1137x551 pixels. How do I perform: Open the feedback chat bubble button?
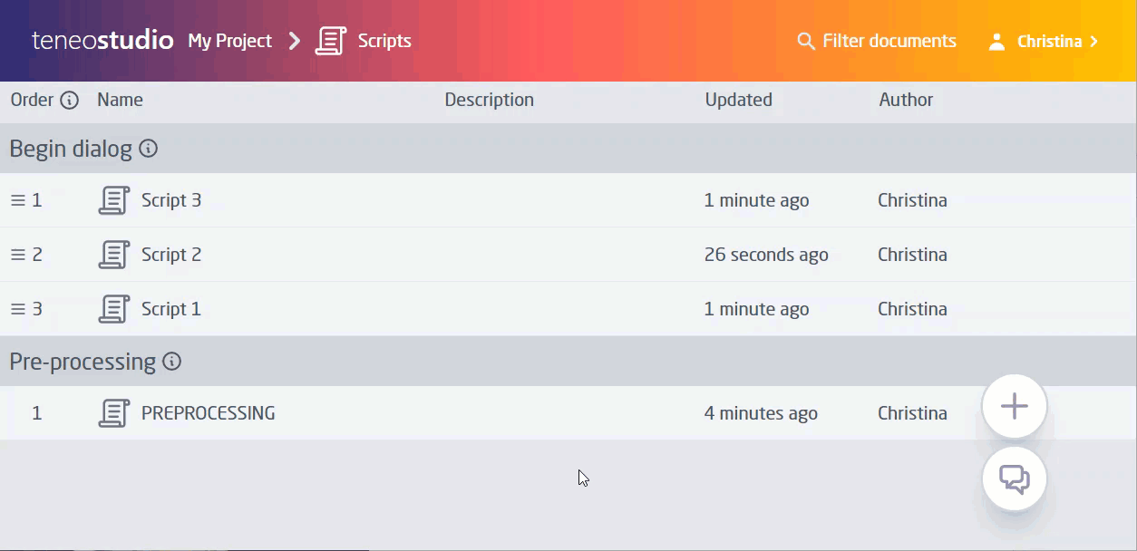[x=1014, y=478]
